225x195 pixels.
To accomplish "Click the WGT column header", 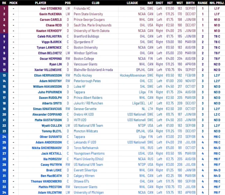I will 180,3.
